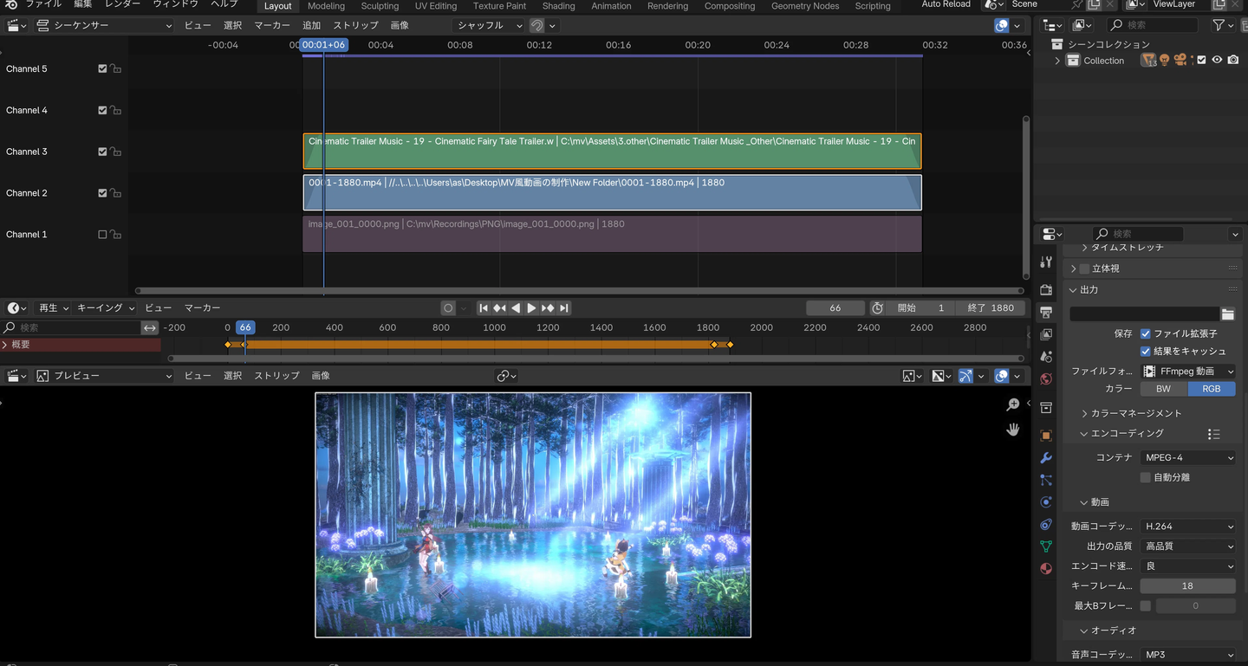The image size is (1248, 666).
Task: Click the folder icon beside output path
Action: 1227,314
